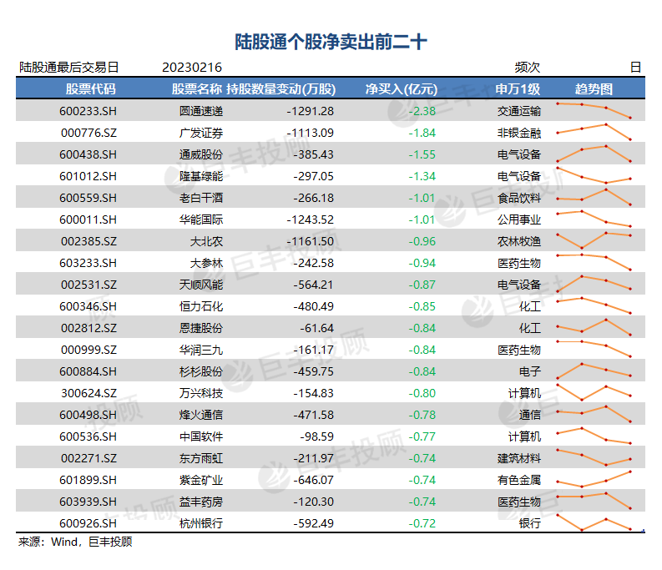Select stock name 隆基绿能

201,176
